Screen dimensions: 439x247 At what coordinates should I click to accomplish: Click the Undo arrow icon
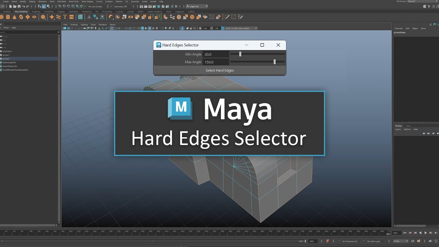23,6
